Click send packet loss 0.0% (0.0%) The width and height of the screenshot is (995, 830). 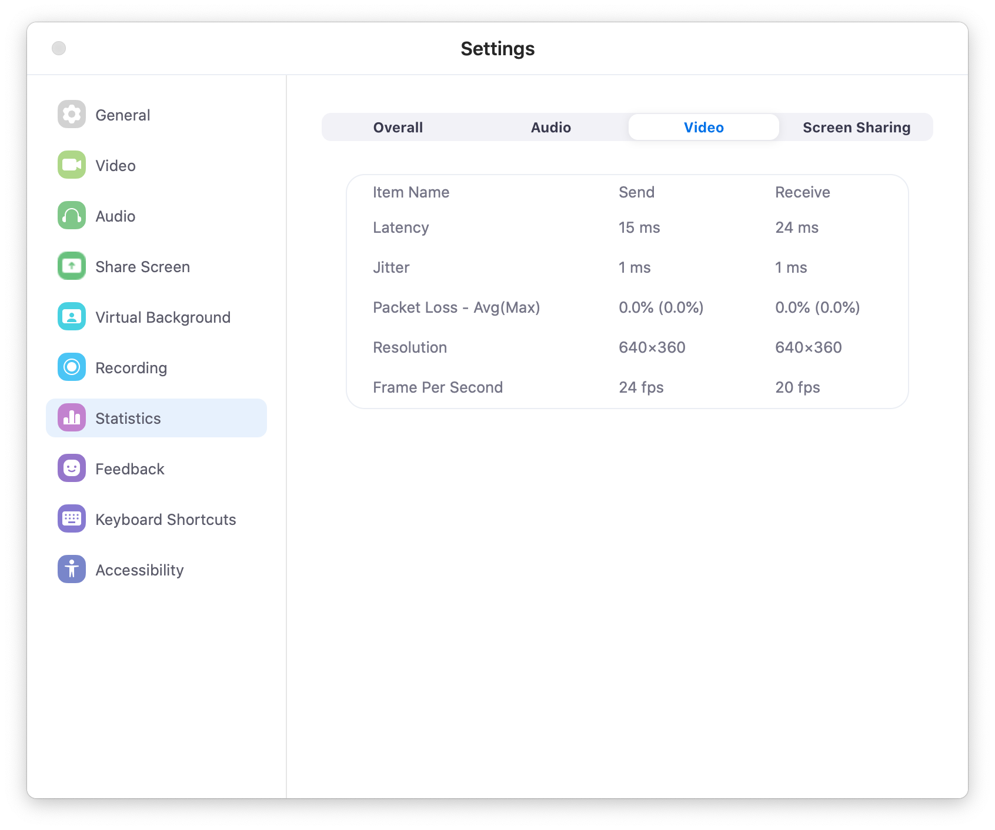click(661, 307)
